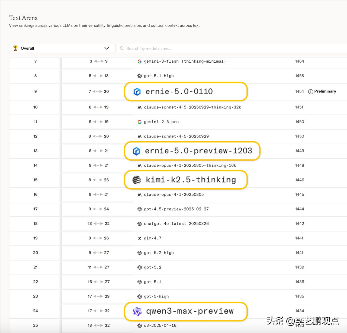Click the OpenAI logo beside gpt-5-high
Viewport: 347px width, 333px height.
139,296
